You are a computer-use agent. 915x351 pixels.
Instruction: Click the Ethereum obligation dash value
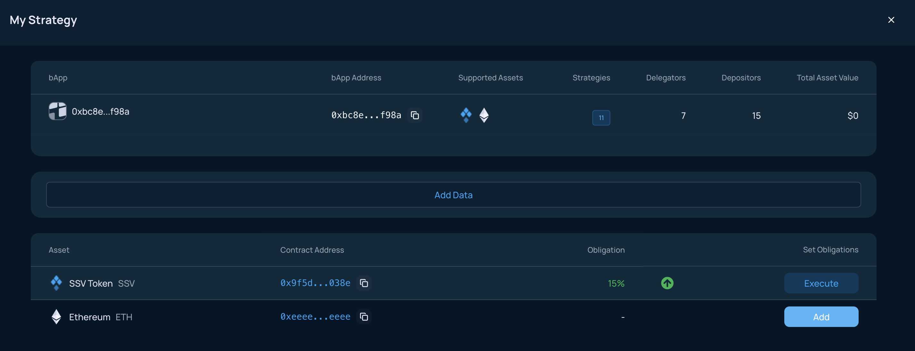coord(623,317)
